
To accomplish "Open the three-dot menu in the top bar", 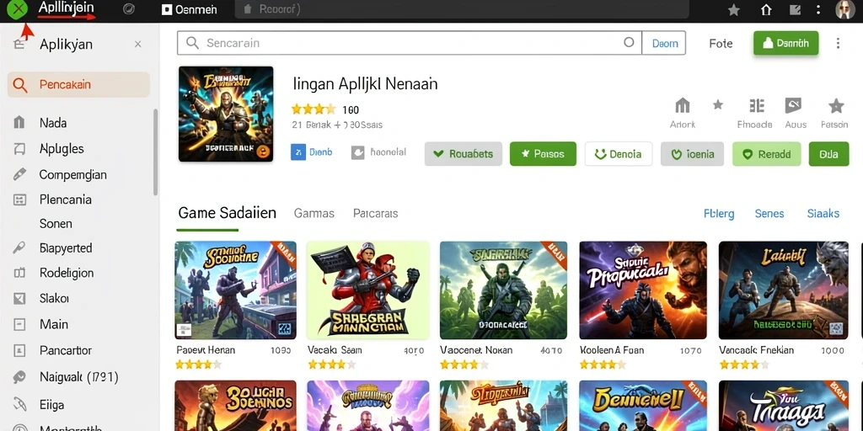I will coord(818,10).
